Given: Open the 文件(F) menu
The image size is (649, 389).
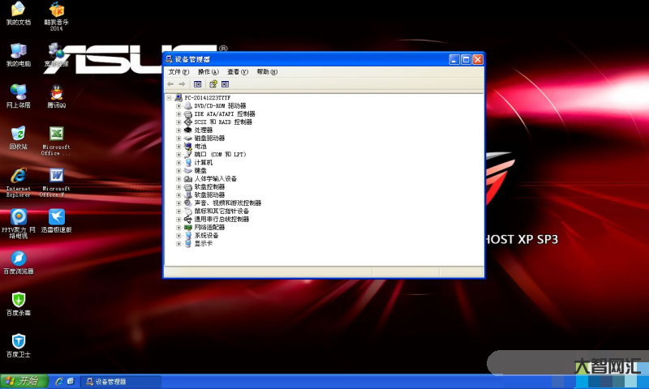Looking at the screenshot, I should [178, 72].
